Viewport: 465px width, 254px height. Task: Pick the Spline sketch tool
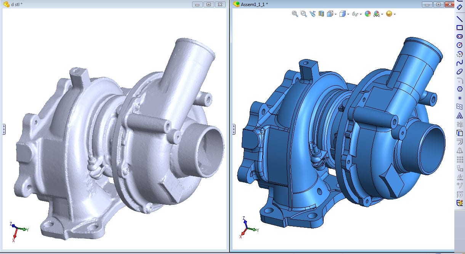pos(460,63)
